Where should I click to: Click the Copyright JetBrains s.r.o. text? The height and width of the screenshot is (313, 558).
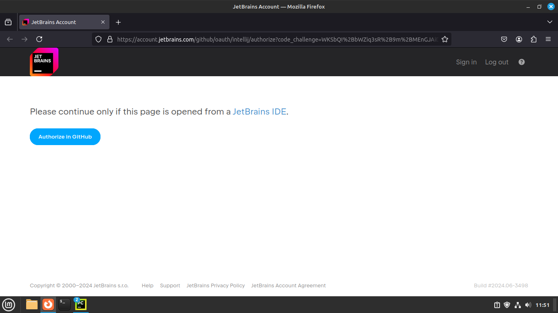[79, 286]
